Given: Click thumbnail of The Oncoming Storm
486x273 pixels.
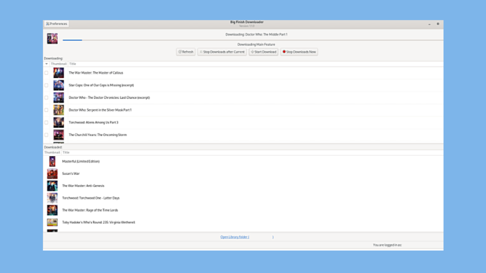Looking at the screenshot, I should (58, 135).
